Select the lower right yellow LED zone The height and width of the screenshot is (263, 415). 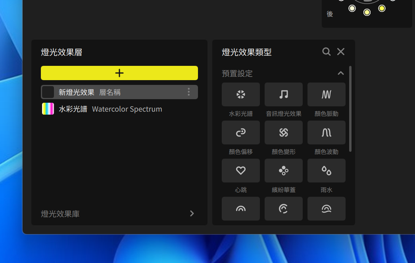pos(381,9)
